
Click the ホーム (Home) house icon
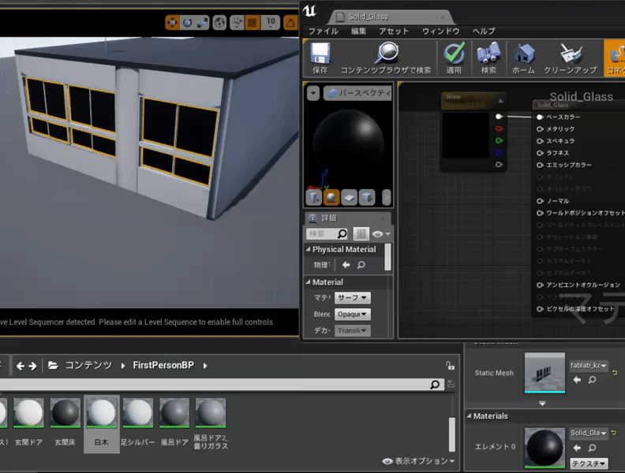[x=523, y=54]
